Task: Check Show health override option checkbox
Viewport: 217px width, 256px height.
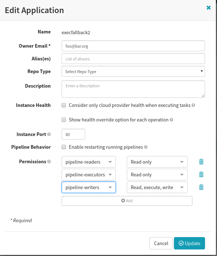Action: pyautogui.click(x=64, y=120)
